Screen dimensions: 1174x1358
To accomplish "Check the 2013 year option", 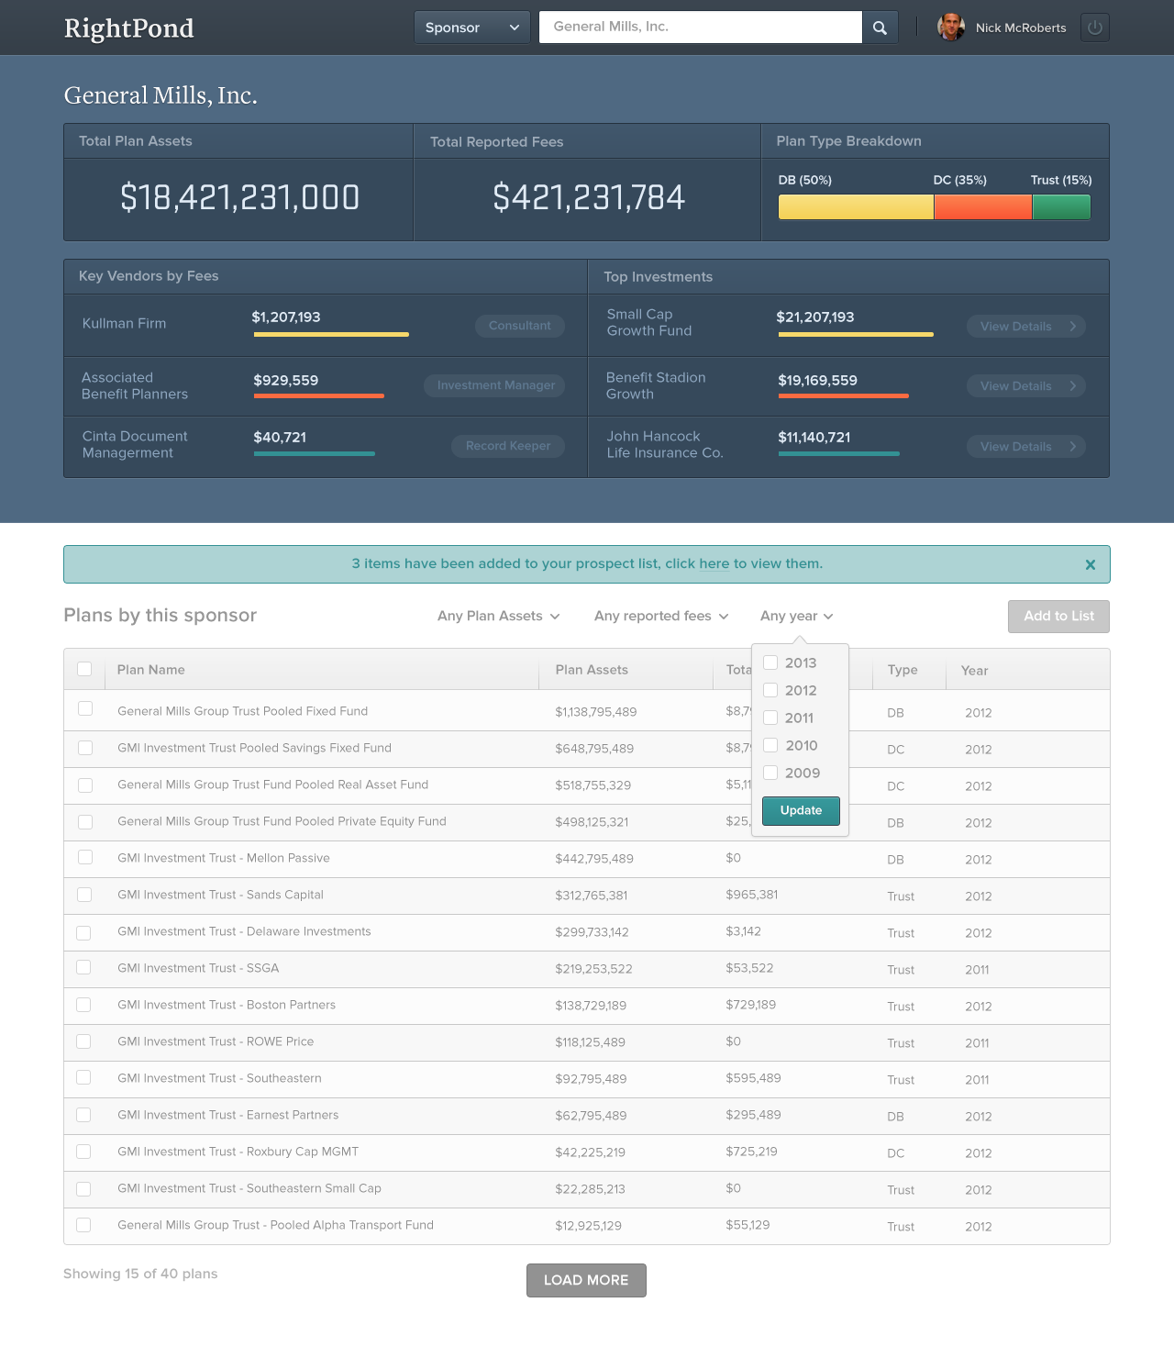I will click(x=770, y=662).
